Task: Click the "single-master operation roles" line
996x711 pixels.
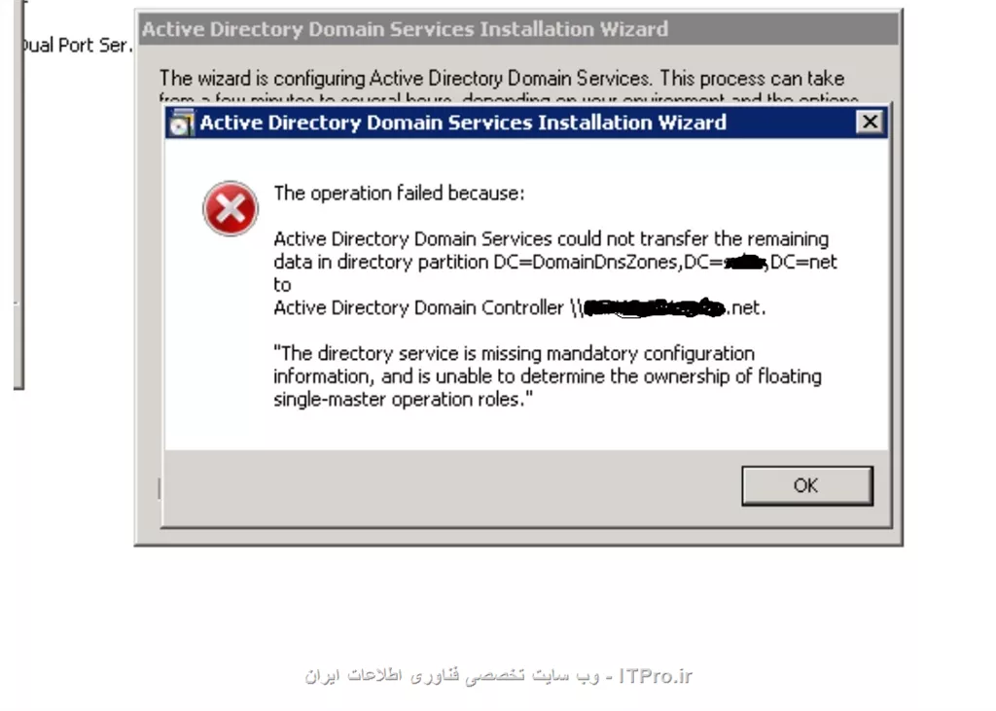Action: tap(403, 399)
